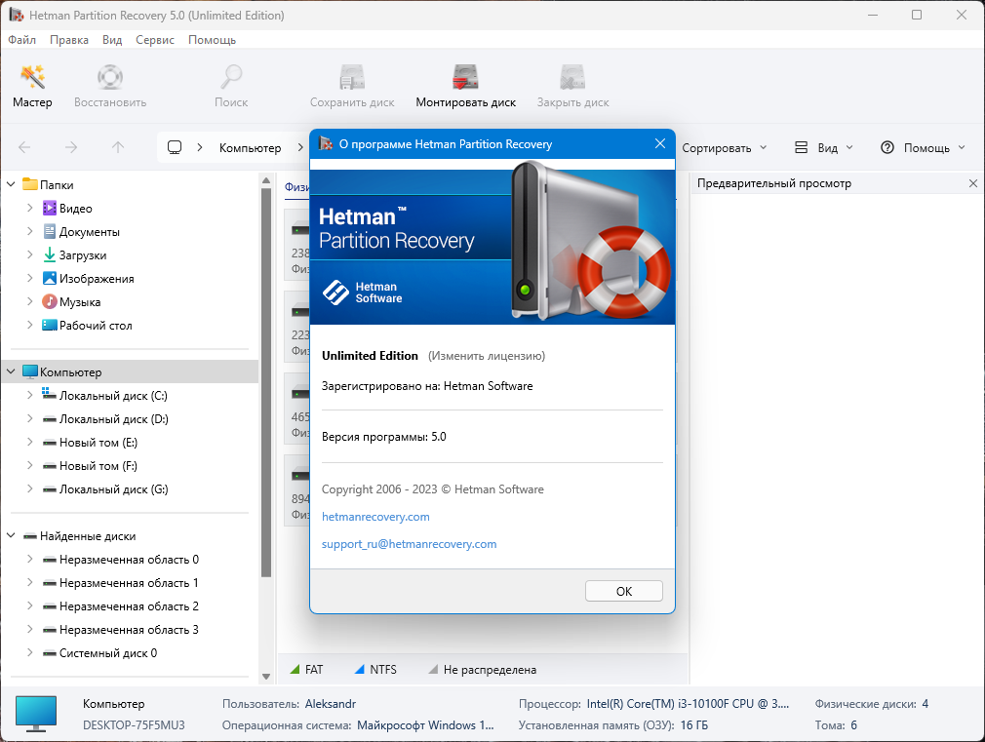Click the Музыка music icon
Image resolution: width=985 pixels, height=742 pixels.
[50, 301]
